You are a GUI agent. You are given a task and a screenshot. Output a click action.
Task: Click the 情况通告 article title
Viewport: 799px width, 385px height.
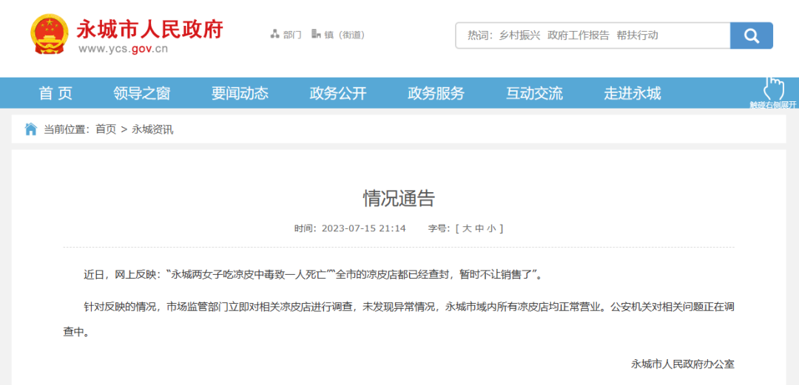(x=399, y=199)
